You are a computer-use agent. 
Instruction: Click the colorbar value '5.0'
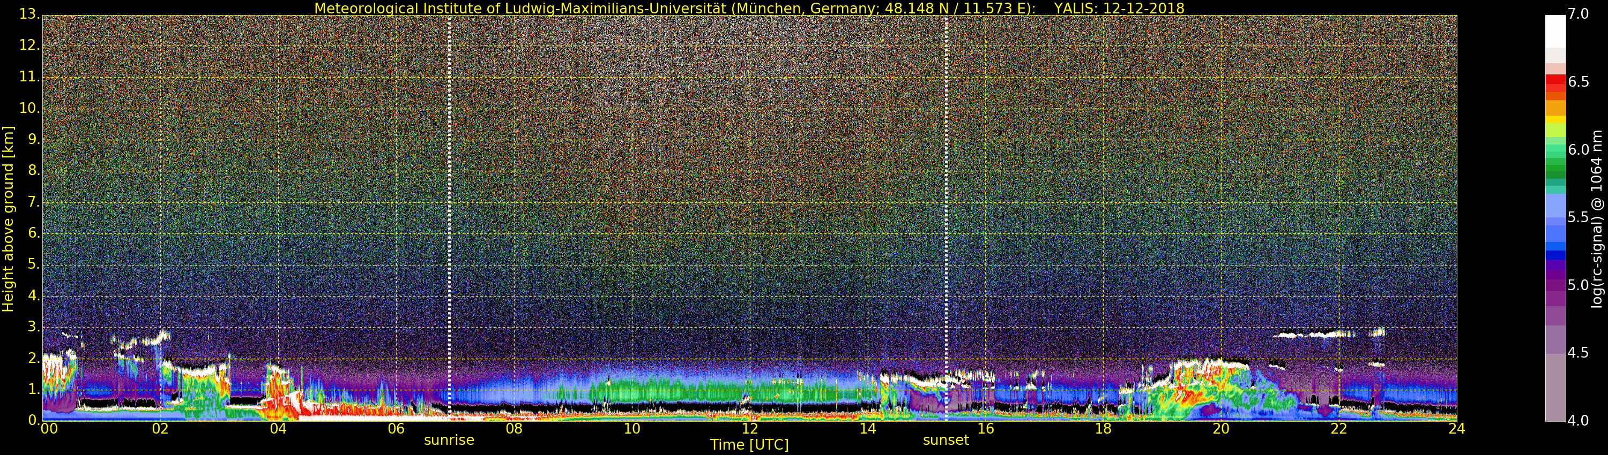pos(1578,285)
